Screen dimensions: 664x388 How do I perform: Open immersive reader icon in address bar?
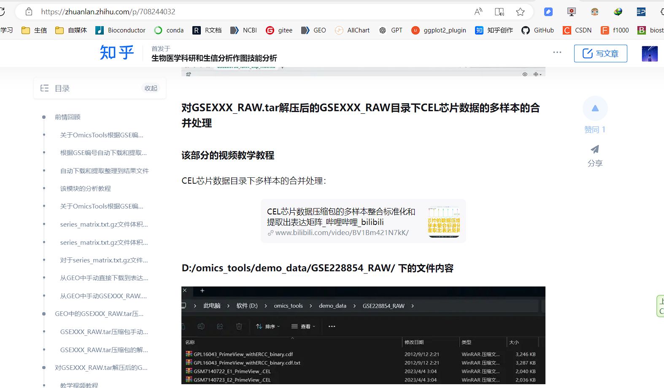(x=499, y=12)
